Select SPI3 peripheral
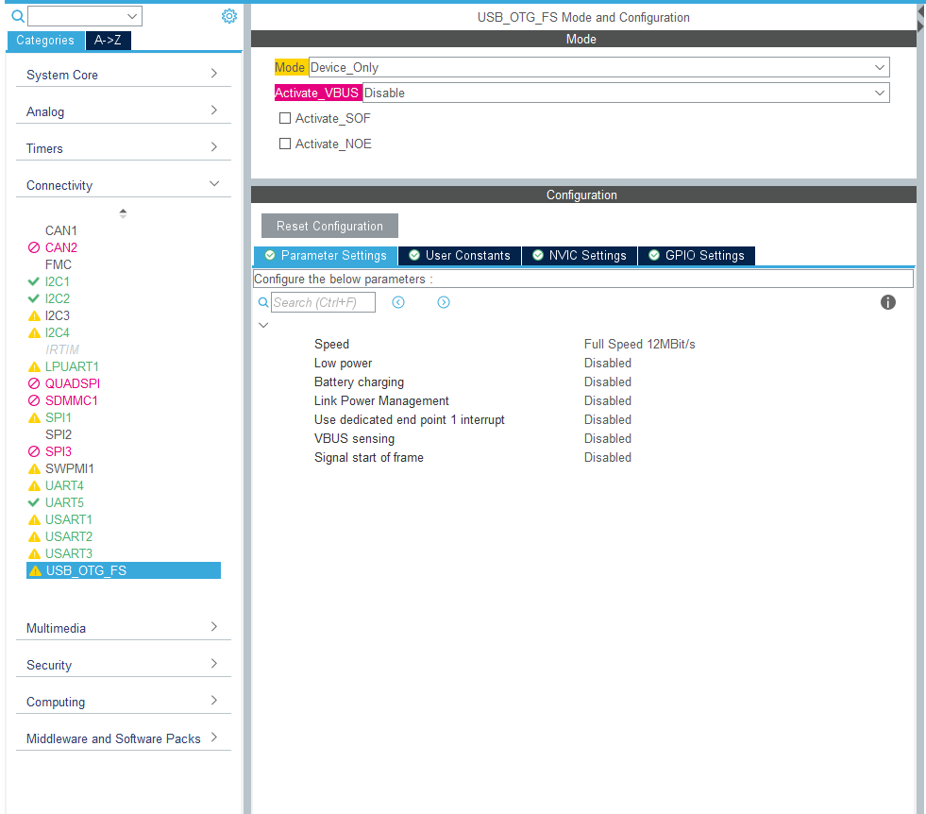Image resolution: width=926 pixels, height=814 pixels. pyautogui.click(x=59, y=451)
